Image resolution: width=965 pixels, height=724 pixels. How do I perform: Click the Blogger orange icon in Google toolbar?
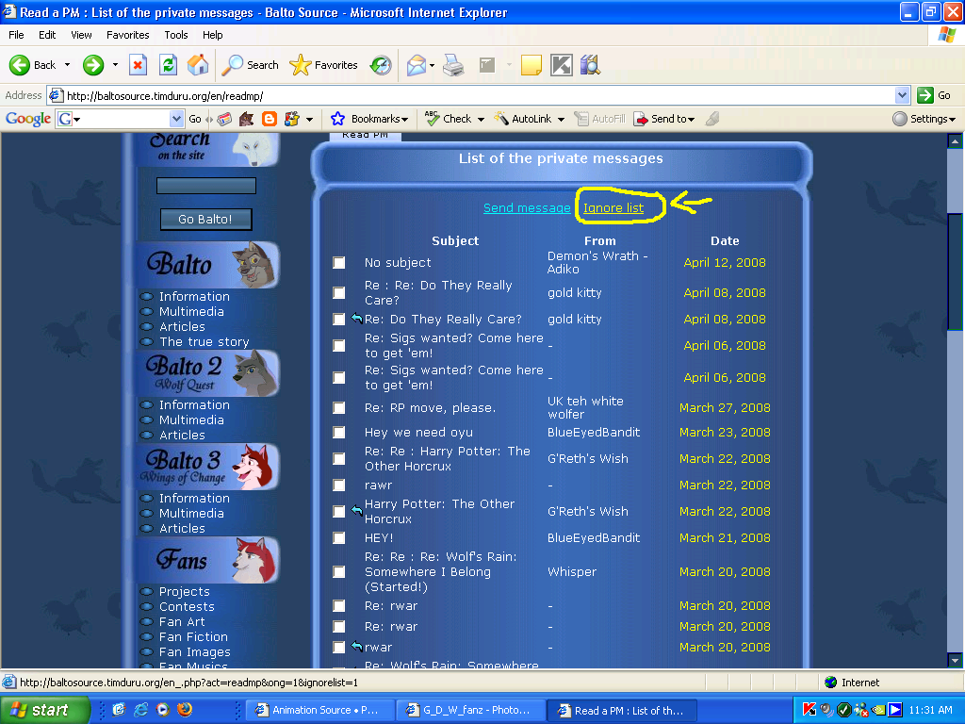click(270, 119)
